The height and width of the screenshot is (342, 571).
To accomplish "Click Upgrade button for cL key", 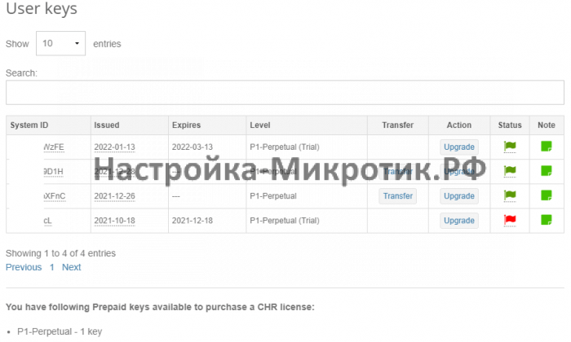I will click(x=458, y=221).
